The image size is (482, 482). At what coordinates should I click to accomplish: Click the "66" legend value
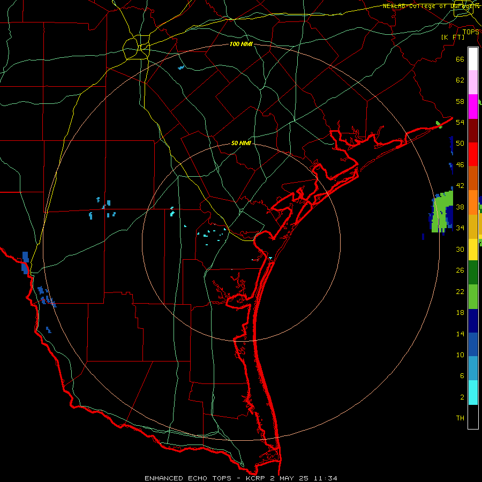pos(460,59)
